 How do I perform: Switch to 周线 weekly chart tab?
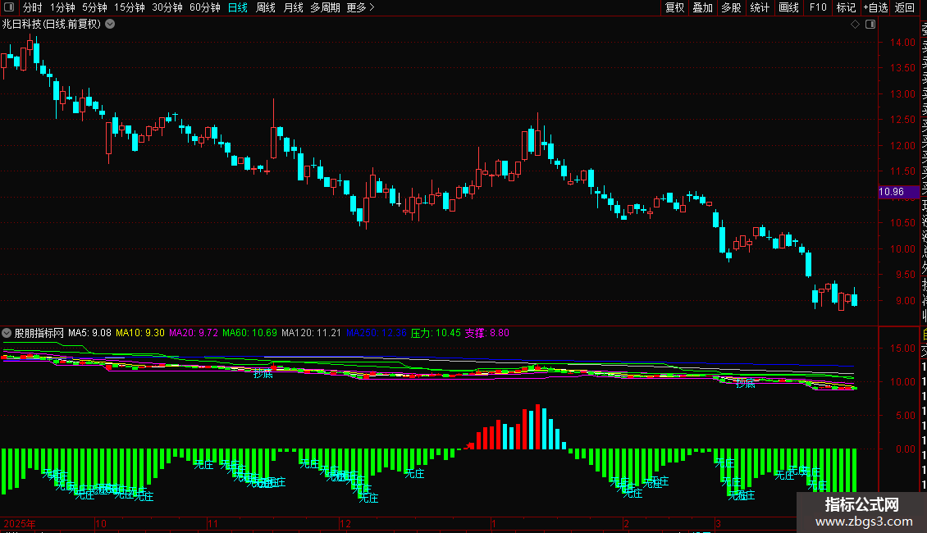tap(266, 7)
